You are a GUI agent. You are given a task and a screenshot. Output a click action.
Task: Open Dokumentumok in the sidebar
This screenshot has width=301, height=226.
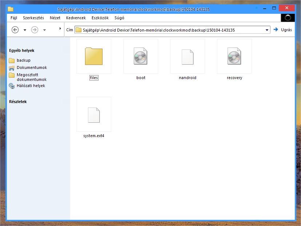pos(32,67)
